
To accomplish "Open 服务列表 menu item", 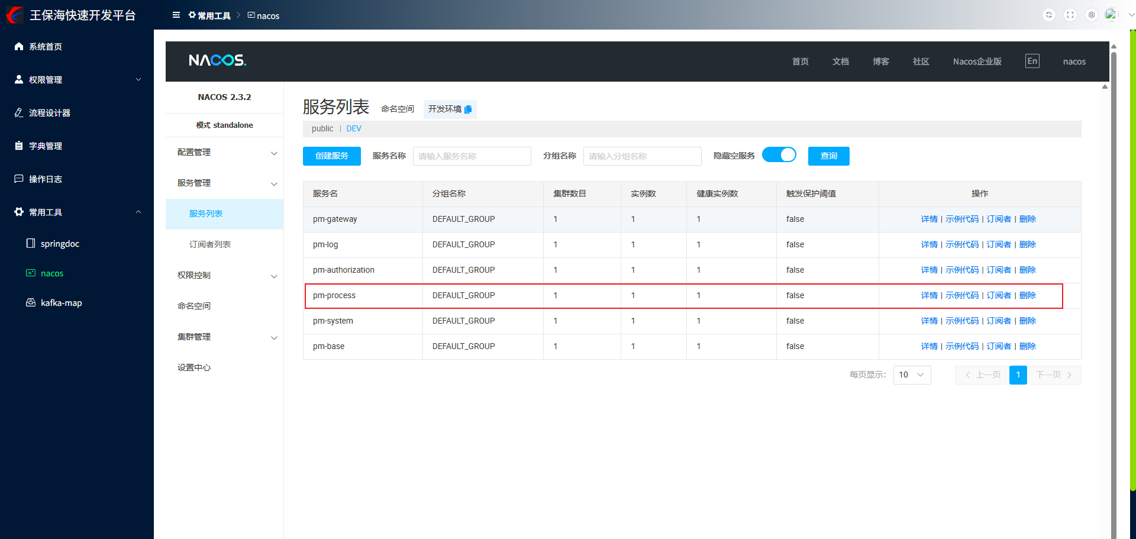I will point(224,214).
